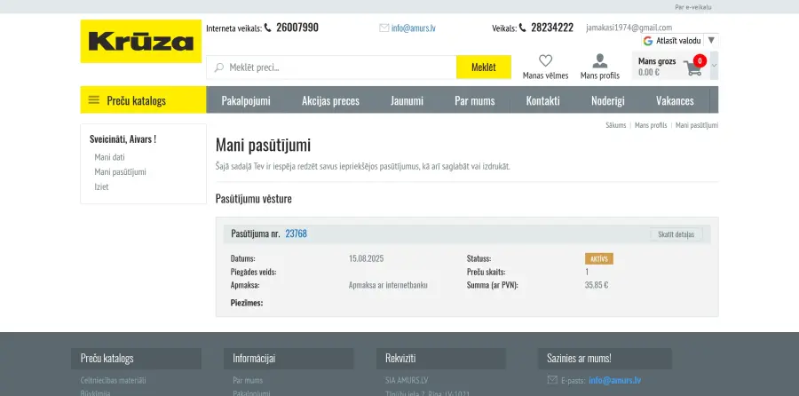Click Iziet to log out
This screenshot has height=396, width=799.
click(101, 186)
